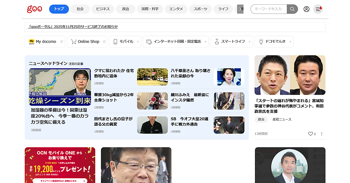Open the 細川ふみえ article thumbnail

(229, 101)
